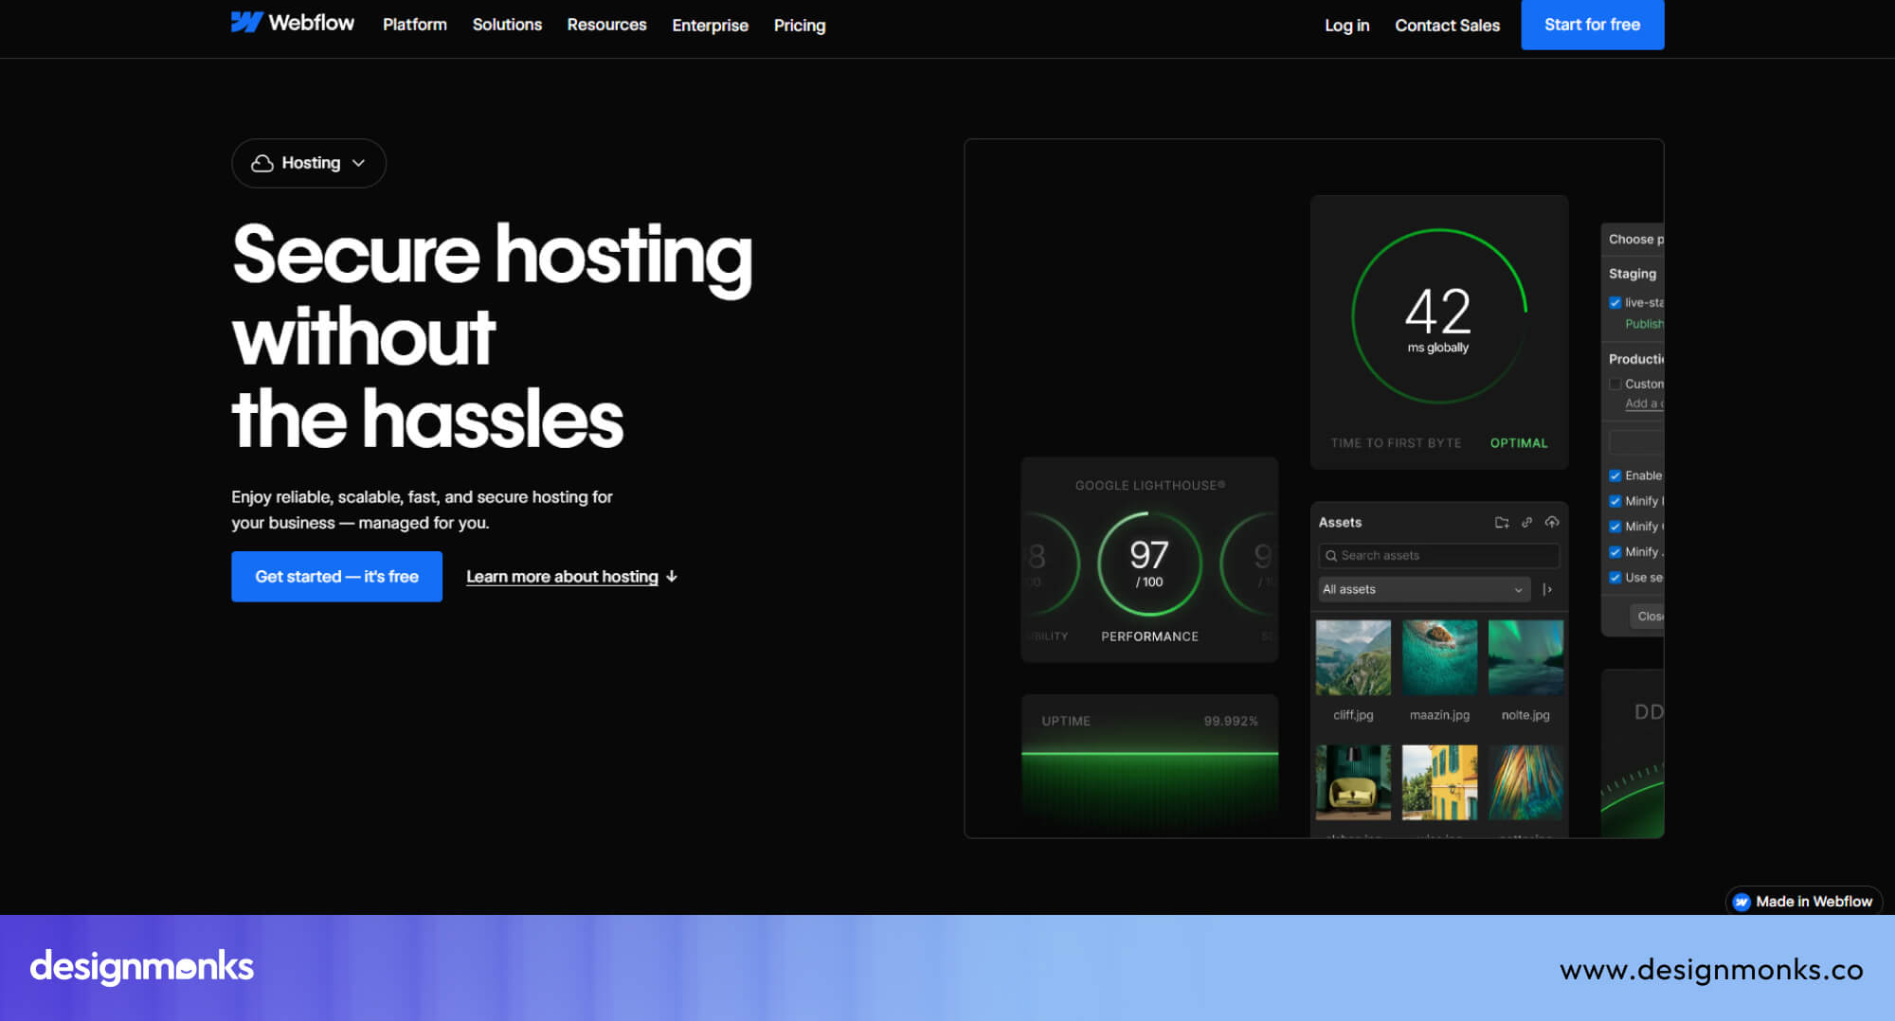Follow Learn more about hosting link
Screen dimensions: 1895x1021
click(x=562, y=576)
